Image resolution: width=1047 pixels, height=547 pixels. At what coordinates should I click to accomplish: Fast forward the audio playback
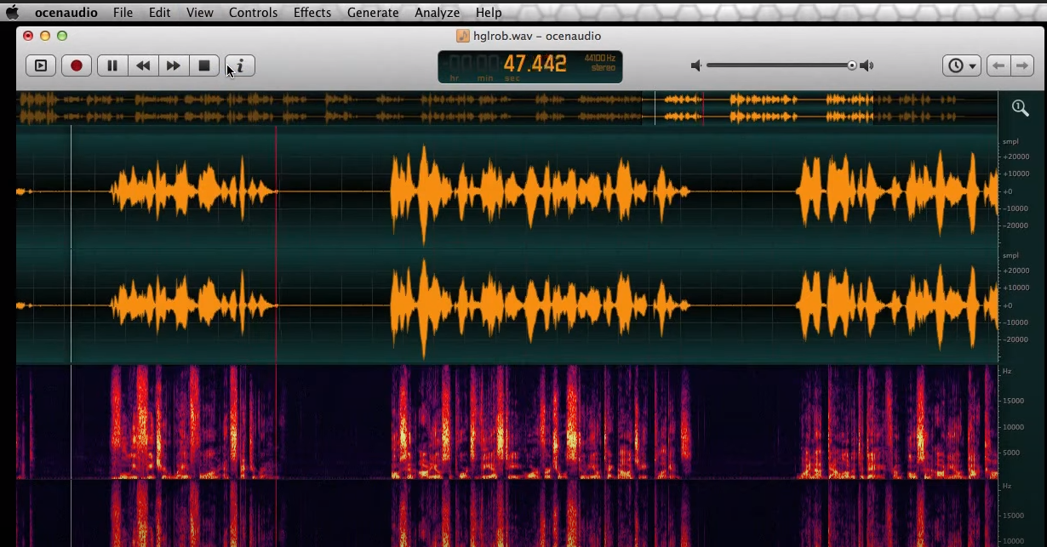pyautogui.click(x=174, y=66)
